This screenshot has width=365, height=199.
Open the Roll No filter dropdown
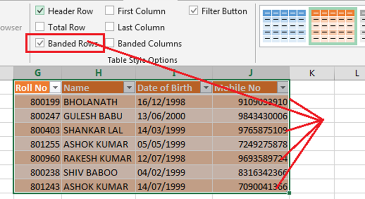pos(55,88)
